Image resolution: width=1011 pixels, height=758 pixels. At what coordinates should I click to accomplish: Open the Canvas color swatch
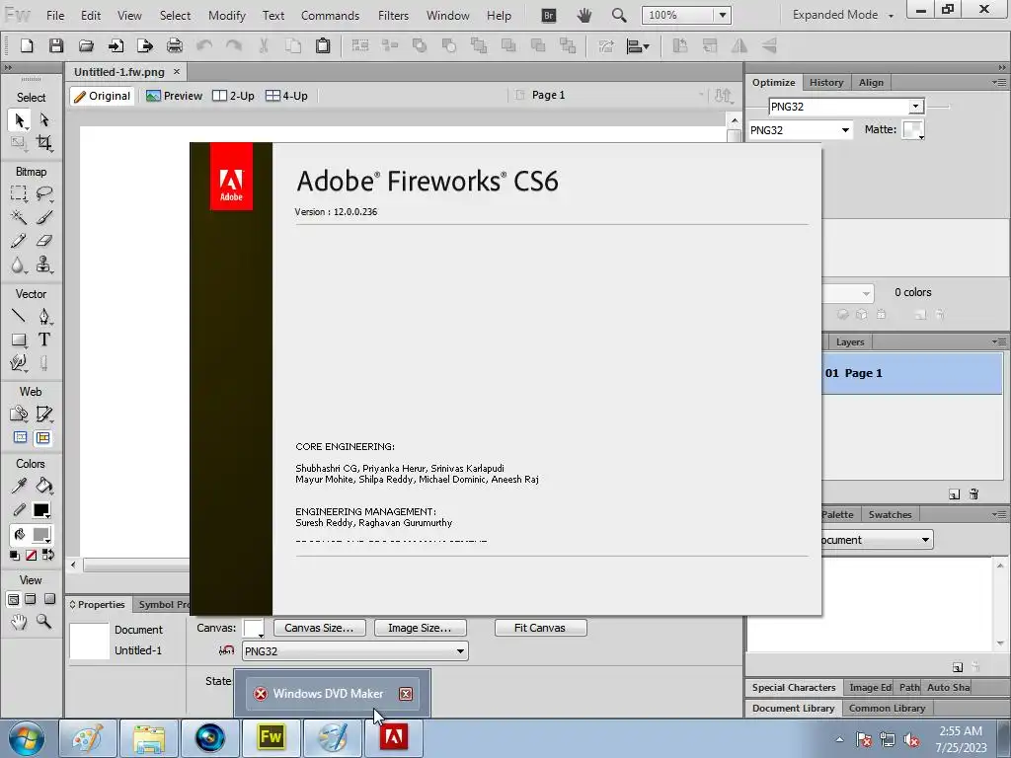(x=253, y=629)
